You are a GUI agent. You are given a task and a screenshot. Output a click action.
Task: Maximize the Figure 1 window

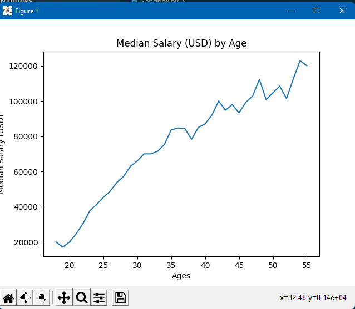(x=317, y=11)
